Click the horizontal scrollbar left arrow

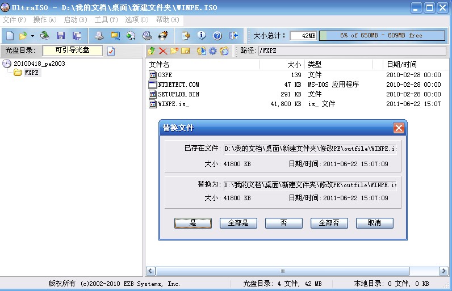coord(150,271)
